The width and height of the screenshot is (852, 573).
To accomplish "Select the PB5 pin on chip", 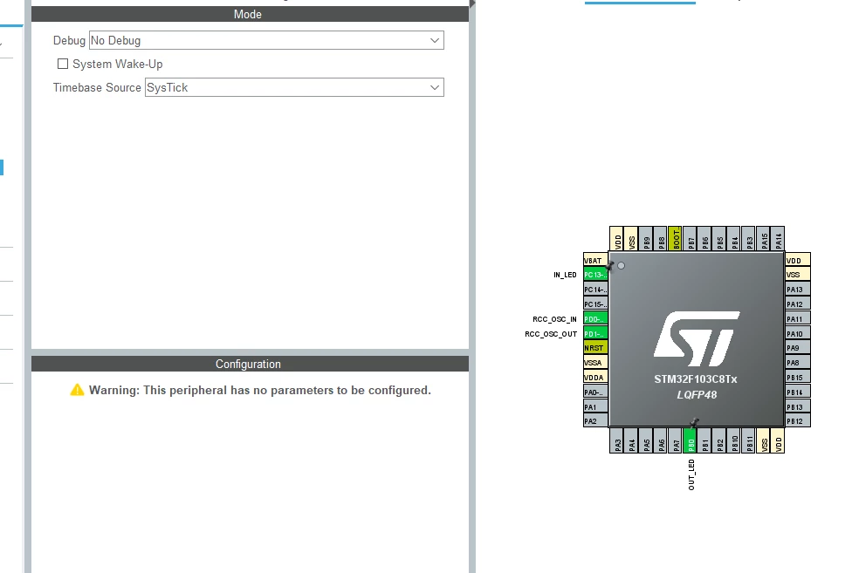I will 719,239.
